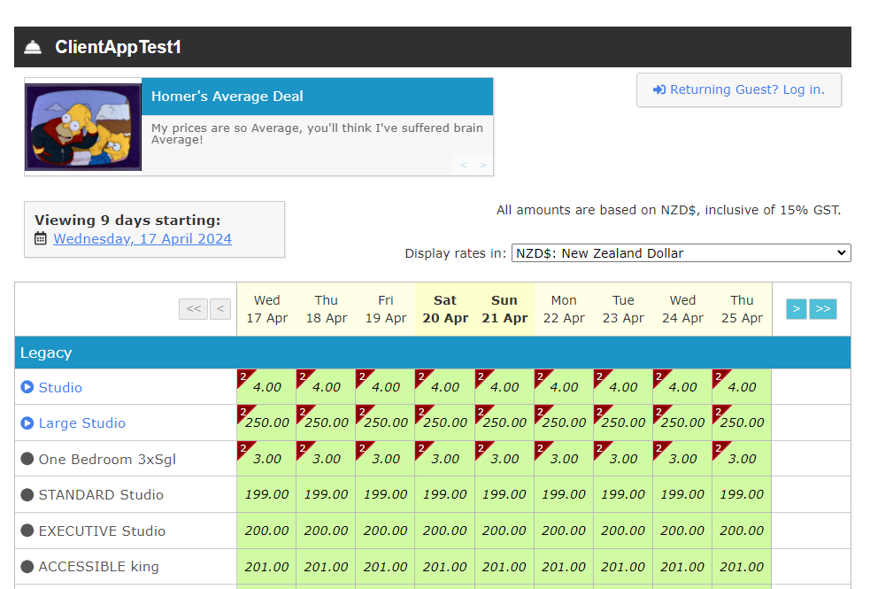Click the circle icon beside EXECUTIVE Studio
The image size is (870, 589).
point(27,531)
